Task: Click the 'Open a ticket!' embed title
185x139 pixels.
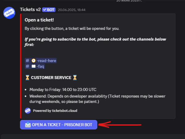Action: (39, 20)
